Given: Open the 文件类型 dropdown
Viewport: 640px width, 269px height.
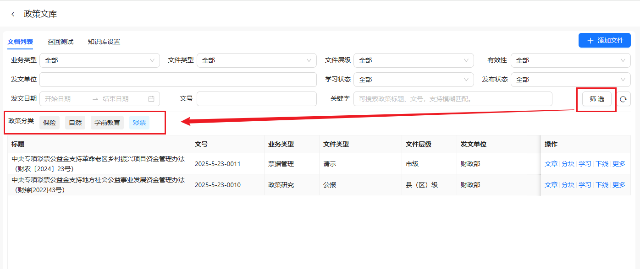Looking at the screenshot, I should pyautogui.click(x=256, y=60).
